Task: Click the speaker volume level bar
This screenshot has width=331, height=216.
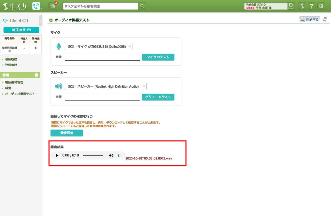Action: pyautogui.click(x=102, y=97)
